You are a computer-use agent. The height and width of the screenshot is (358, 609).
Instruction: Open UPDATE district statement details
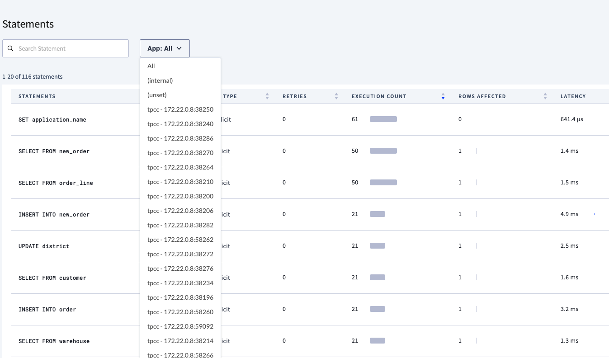click(x=44, y=246)
